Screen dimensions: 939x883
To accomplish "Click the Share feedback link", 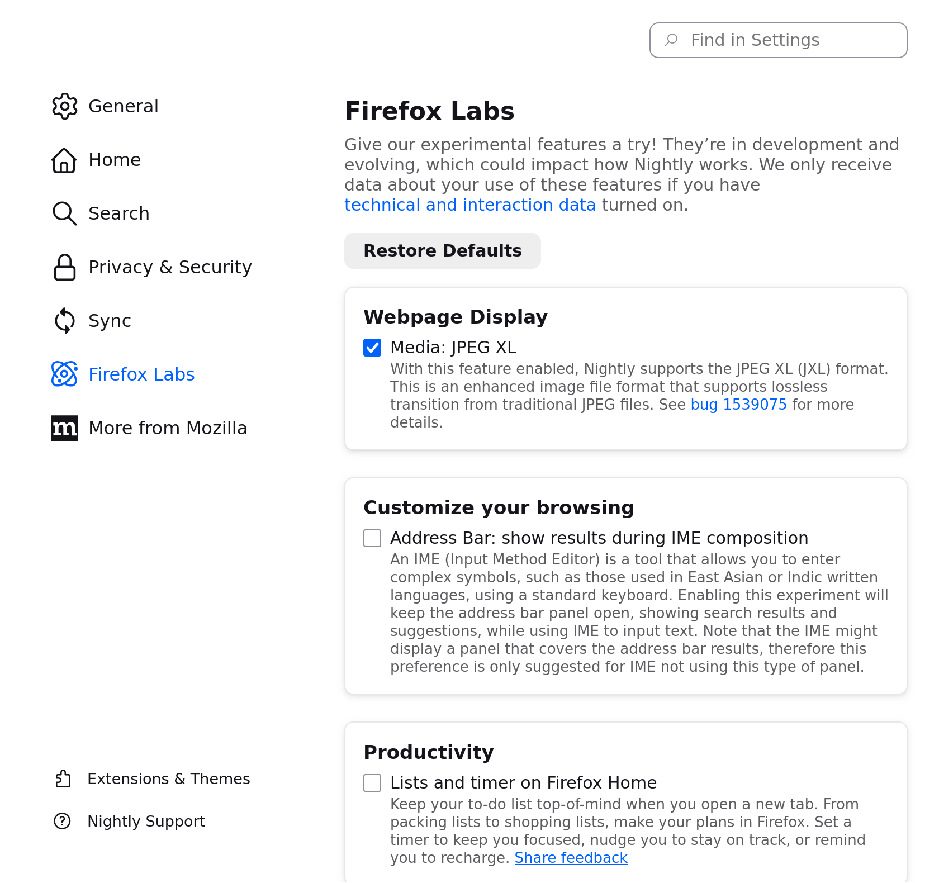I will point(571,857).
